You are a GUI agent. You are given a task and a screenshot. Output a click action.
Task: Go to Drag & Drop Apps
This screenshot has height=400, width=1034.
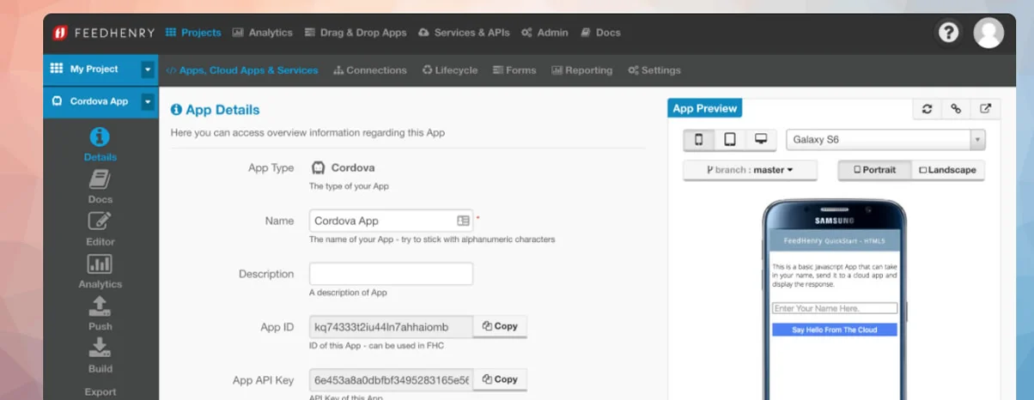click(356, 33)
